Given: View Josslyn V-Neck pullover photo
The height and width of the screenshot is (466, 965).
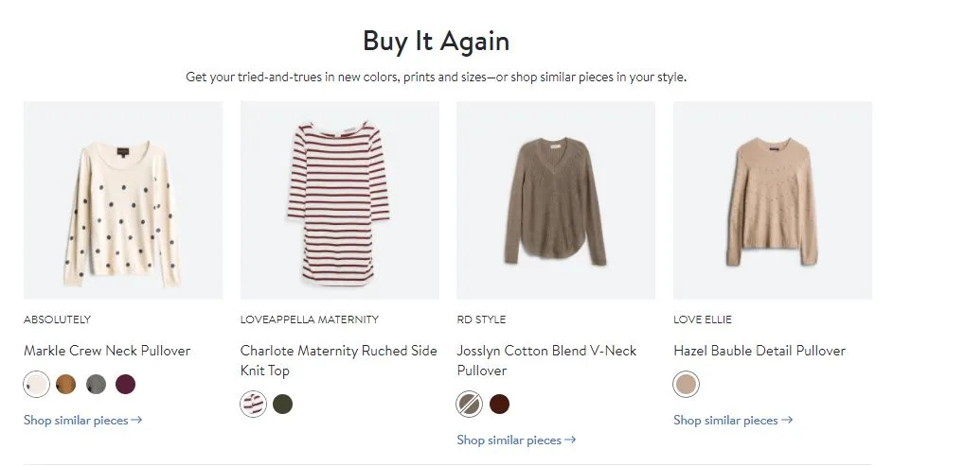Looking at the screenshot, I should coord(556,200).
